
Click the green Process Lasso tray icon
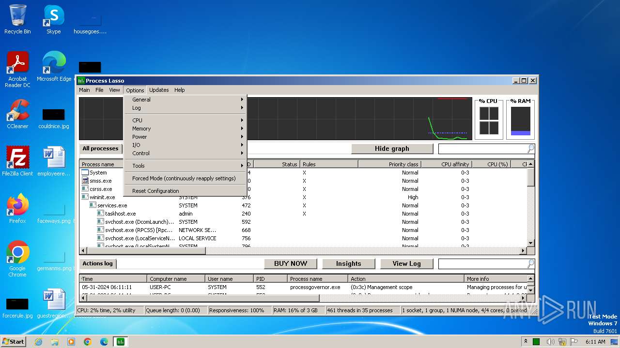(536, 342)
